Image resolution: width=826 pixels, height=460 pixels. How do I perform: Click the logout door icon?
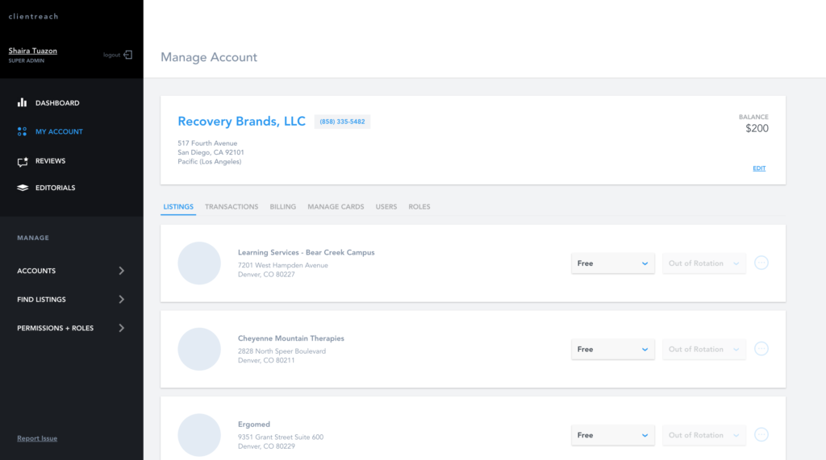(127, 55)
